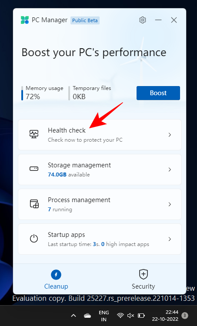Click the 74.0GB available text
Image resolution: width=197 pixels, height=326 pixels.
[x=69, y=174]
